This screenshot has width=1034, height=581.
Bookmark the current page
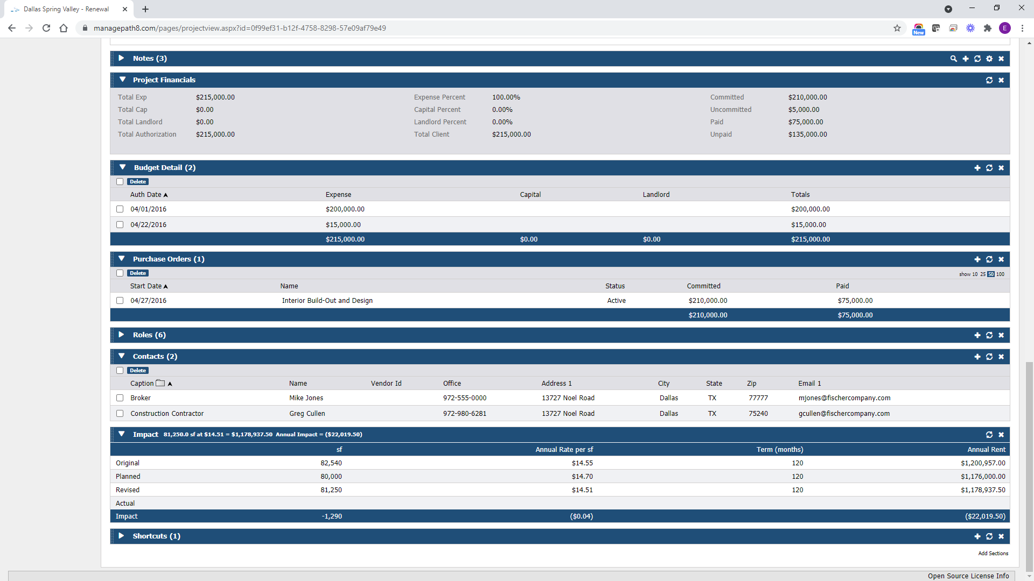click(x=897, y=28)
